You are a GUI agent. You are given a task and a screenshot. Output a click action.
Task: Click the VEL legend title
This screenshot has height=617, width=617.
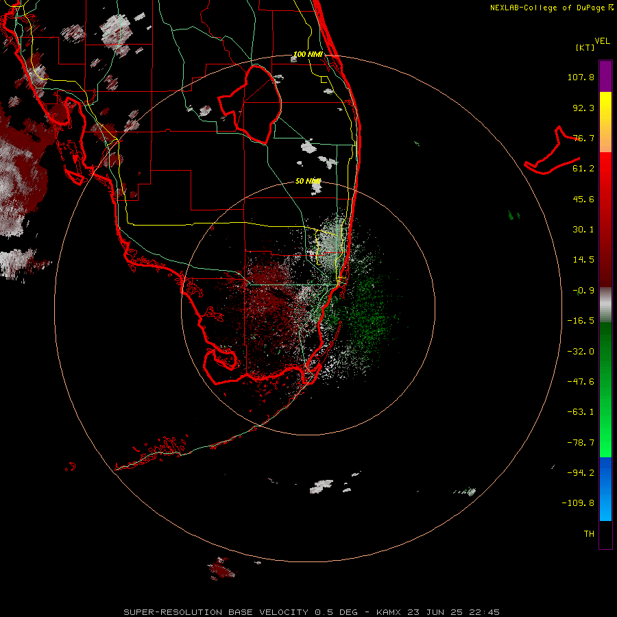pos(602,41)
